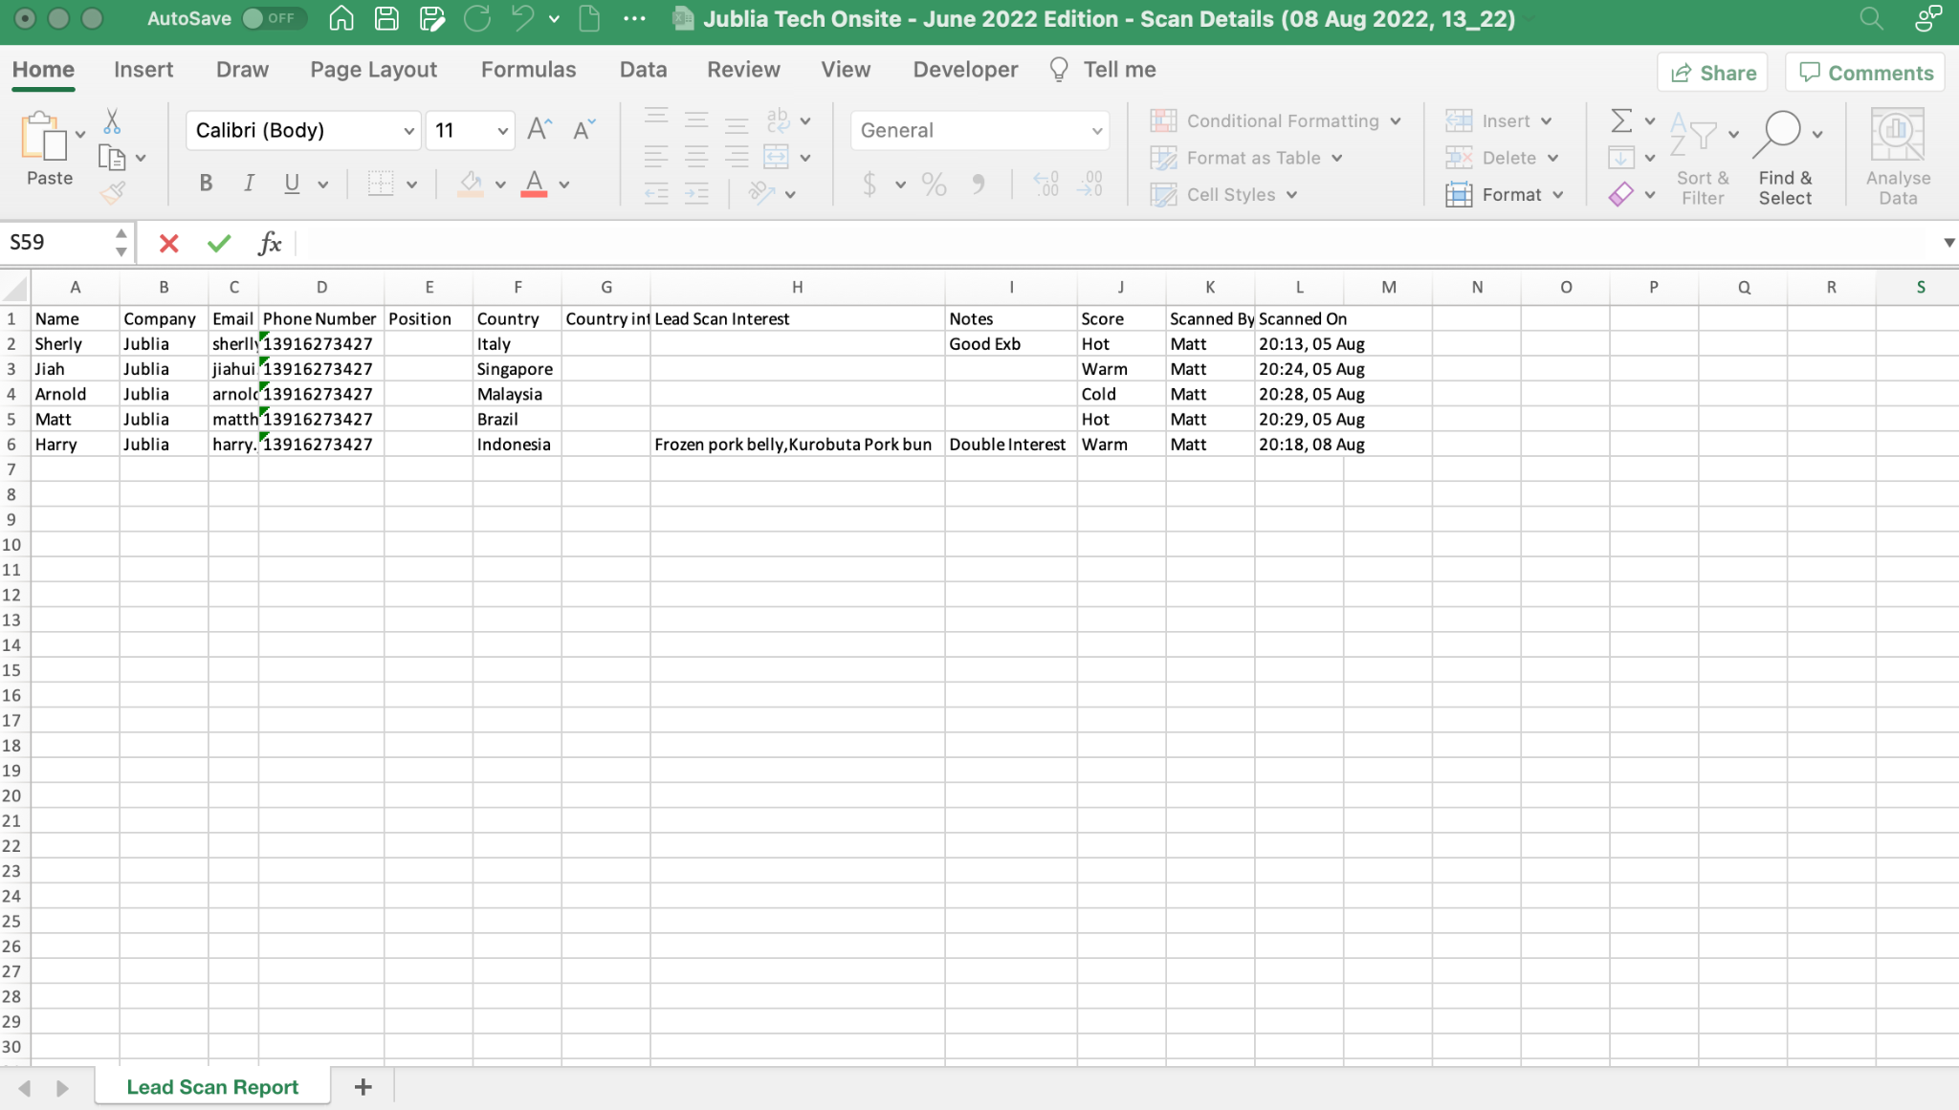Expand the Conditional Formatting dropdown
Image resolution: width=1959 pixels, height=1110 pixels.
(1396, 121)
